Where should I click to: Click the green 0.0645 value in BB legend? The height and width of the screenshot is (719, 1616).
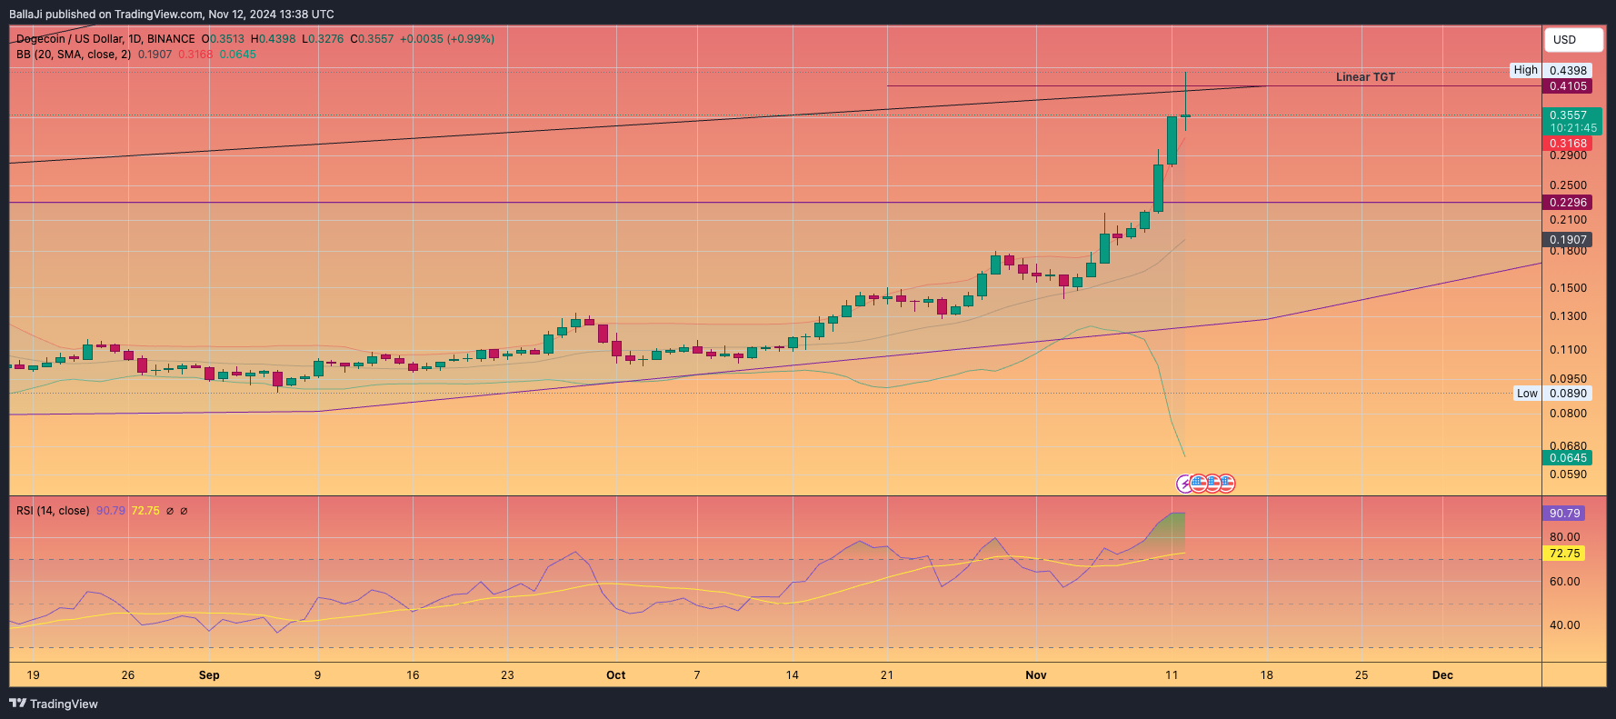pos(238,55)
